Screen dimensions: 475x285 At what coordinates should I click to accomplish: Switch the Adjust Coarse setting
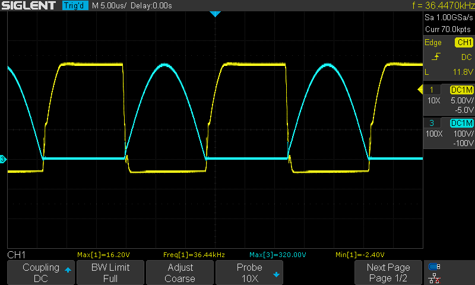pos(180,273)
